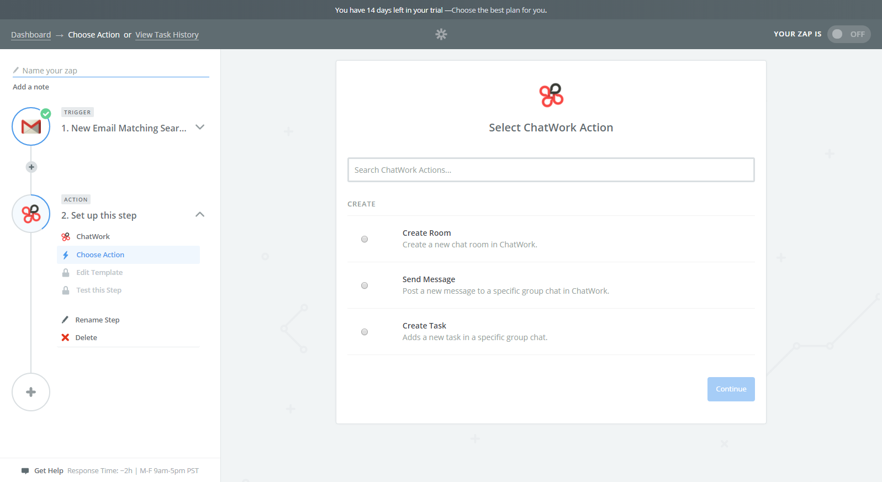Click Choose the best plan for you
The image size is (882, 482).
point(499,10)
